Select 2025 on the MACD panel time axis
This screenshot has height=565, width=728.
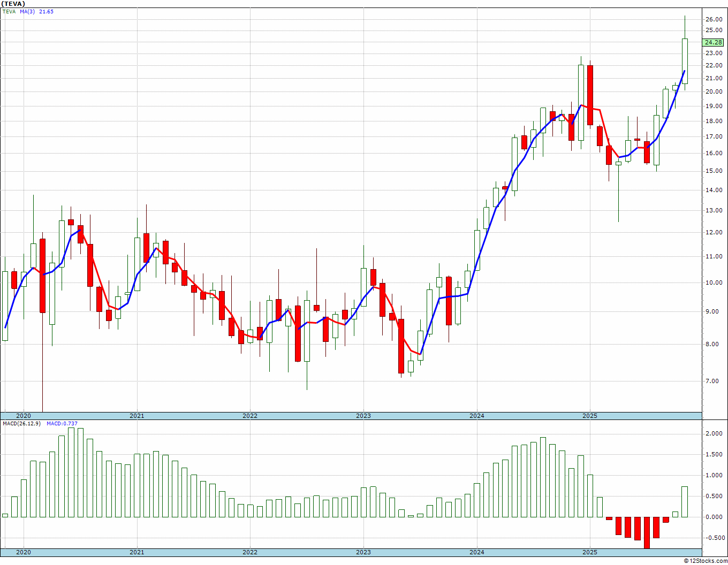[590, 552]
